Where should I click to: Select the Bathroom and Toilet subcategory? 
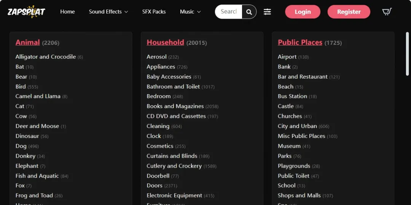173,87
